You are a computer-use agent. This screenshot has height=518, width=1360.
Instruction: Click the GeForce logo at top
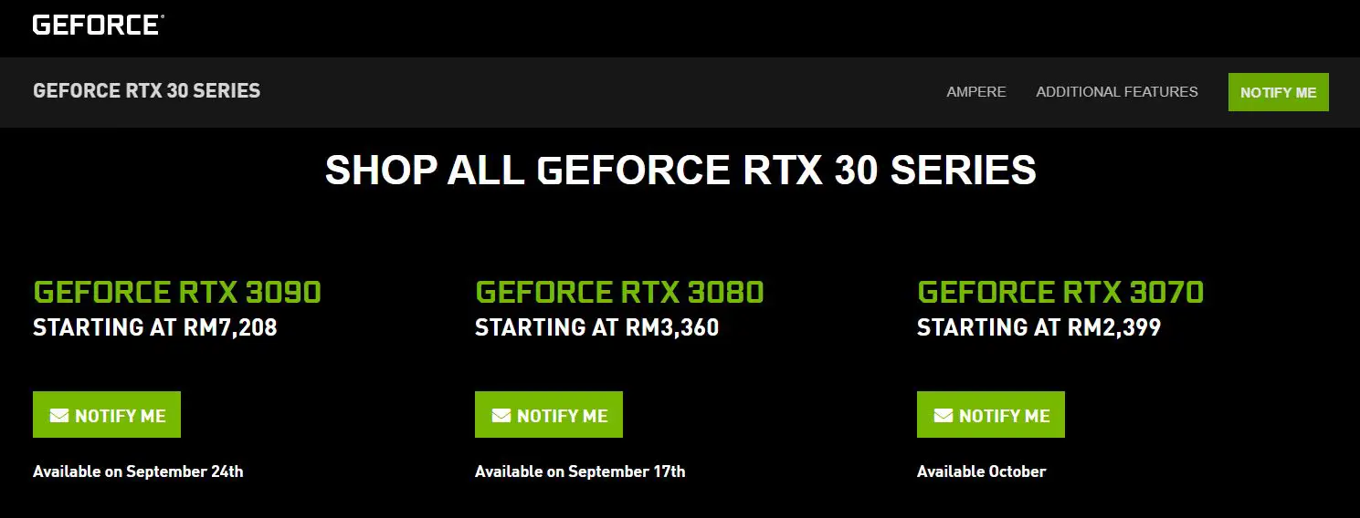click(98, 26)
